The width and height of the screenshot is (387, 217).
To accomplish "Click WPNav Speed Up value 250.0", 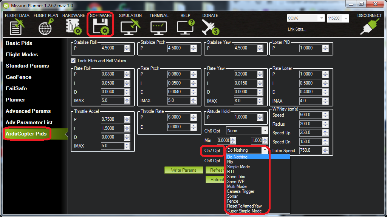I will click(x=311, y=133).
